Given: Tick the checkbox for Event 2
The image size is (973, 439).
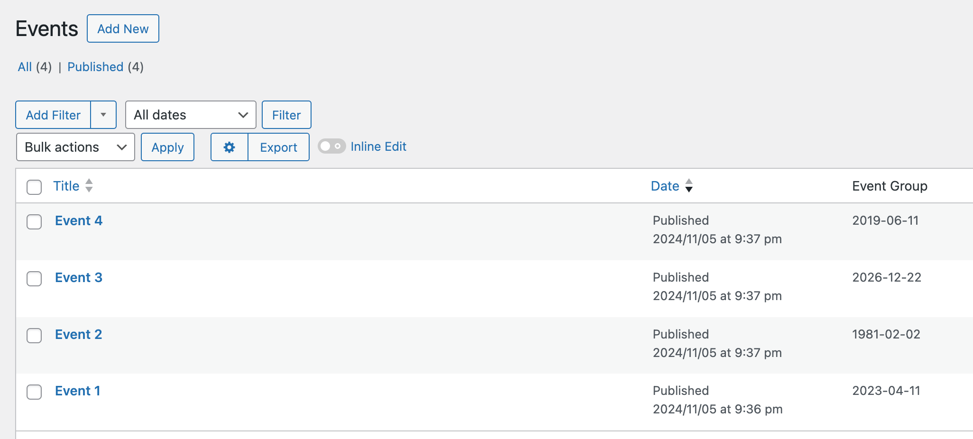Looking at the screenshot, I should click(34, 336).
